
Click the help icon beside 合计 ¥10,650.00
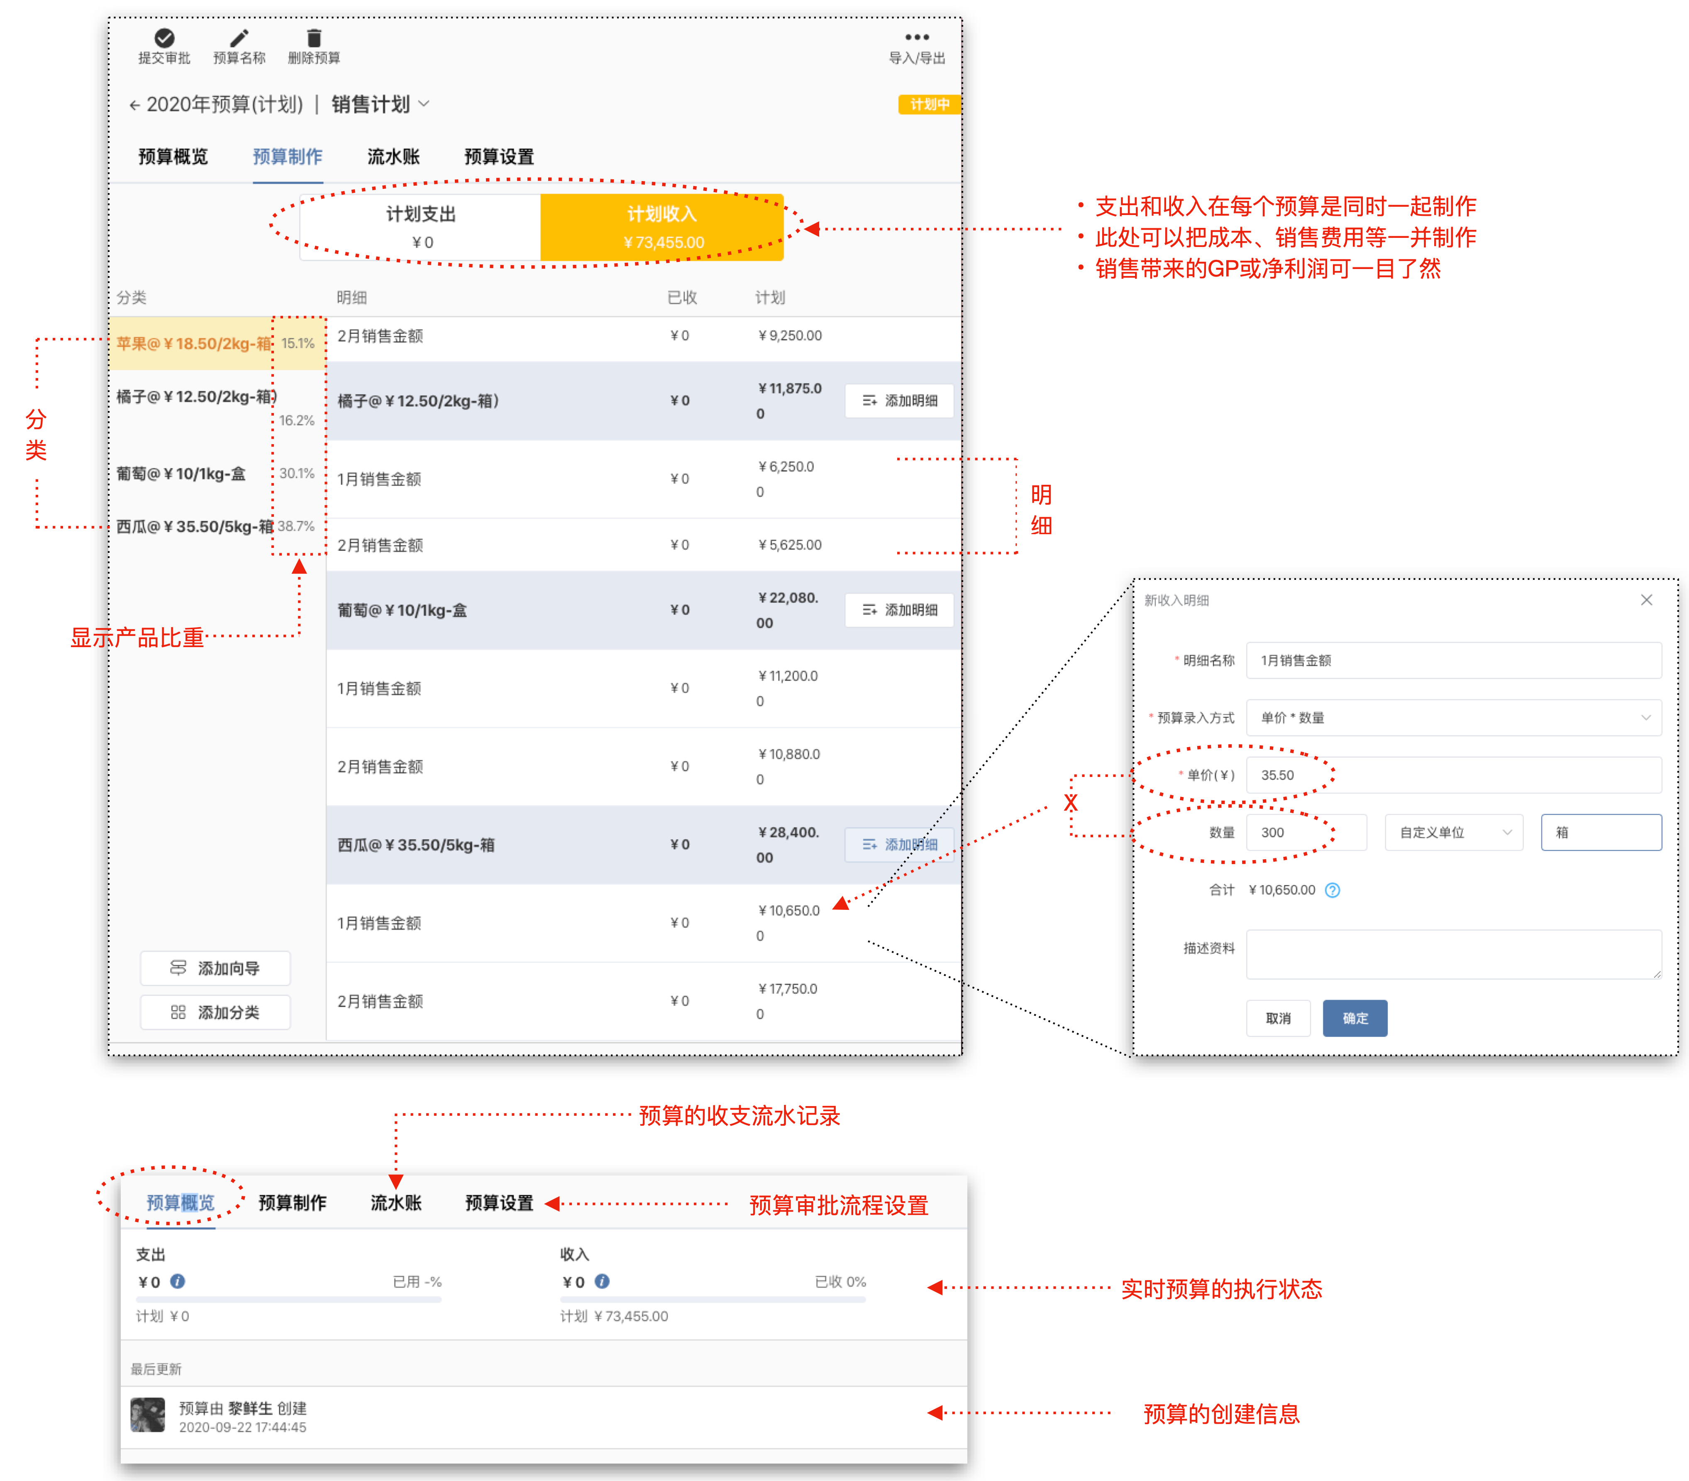tap(1332, 891)
